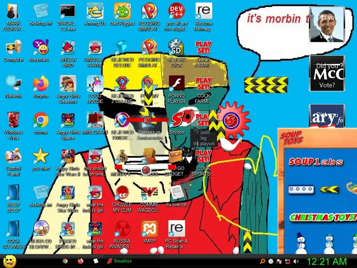Pick the four-hole white bar toy
357x268 pixels.
tap(301, 189)
